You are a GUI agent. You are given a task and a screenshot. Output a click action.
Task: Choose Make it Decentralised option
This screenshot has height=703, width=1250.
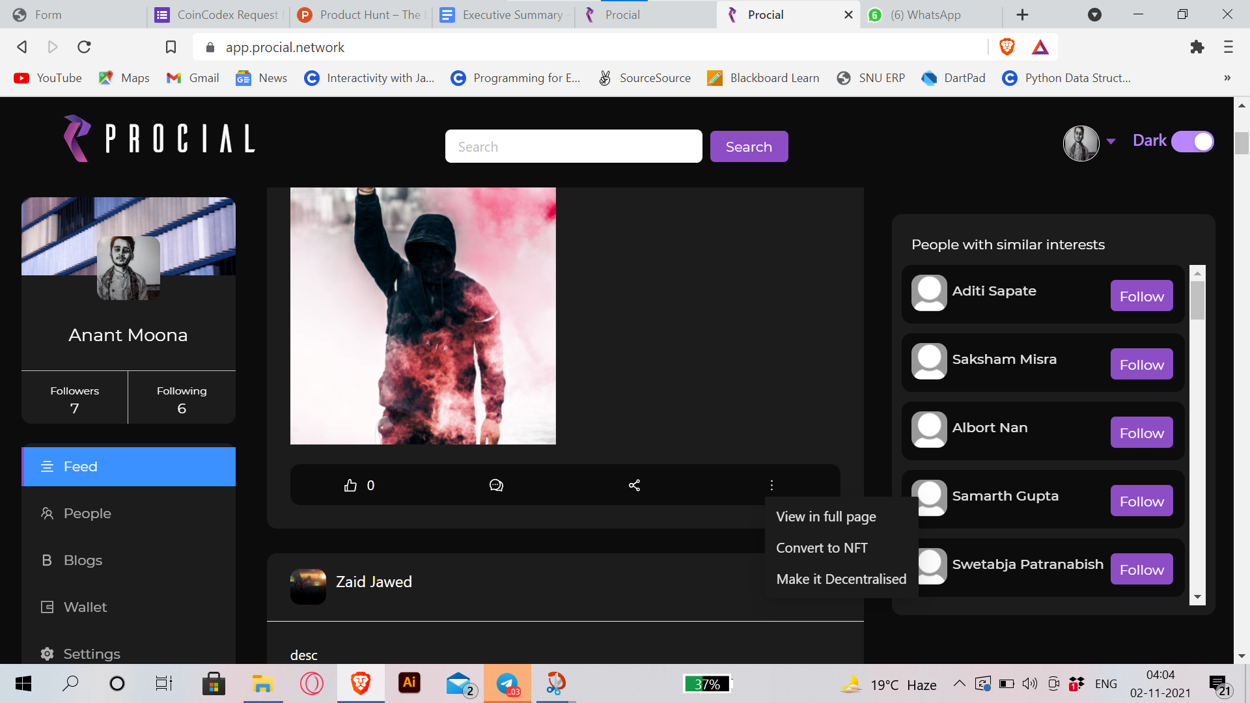[x=841, y=579]
